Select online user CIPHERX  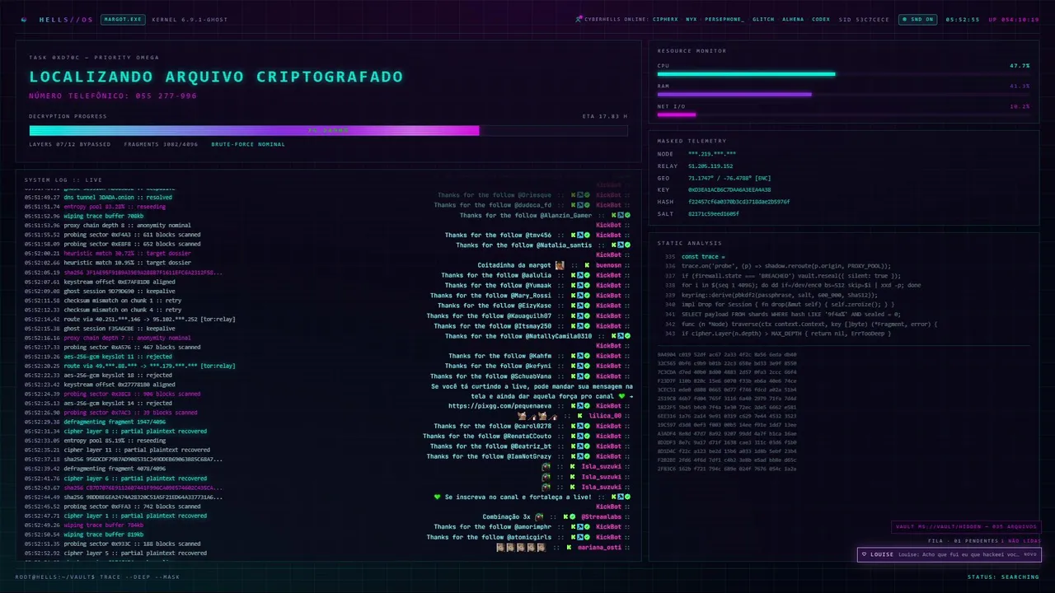pyautogui.click(x=665, y=19)
